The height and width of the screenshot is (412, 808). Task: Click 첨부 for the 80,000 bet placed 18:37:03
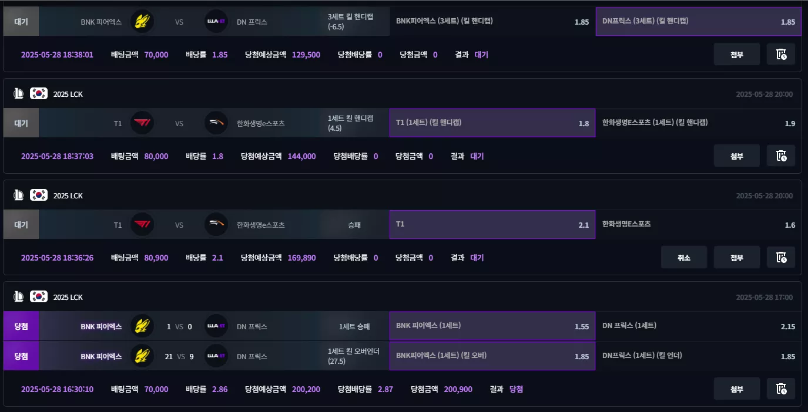[x=737, y=156]
